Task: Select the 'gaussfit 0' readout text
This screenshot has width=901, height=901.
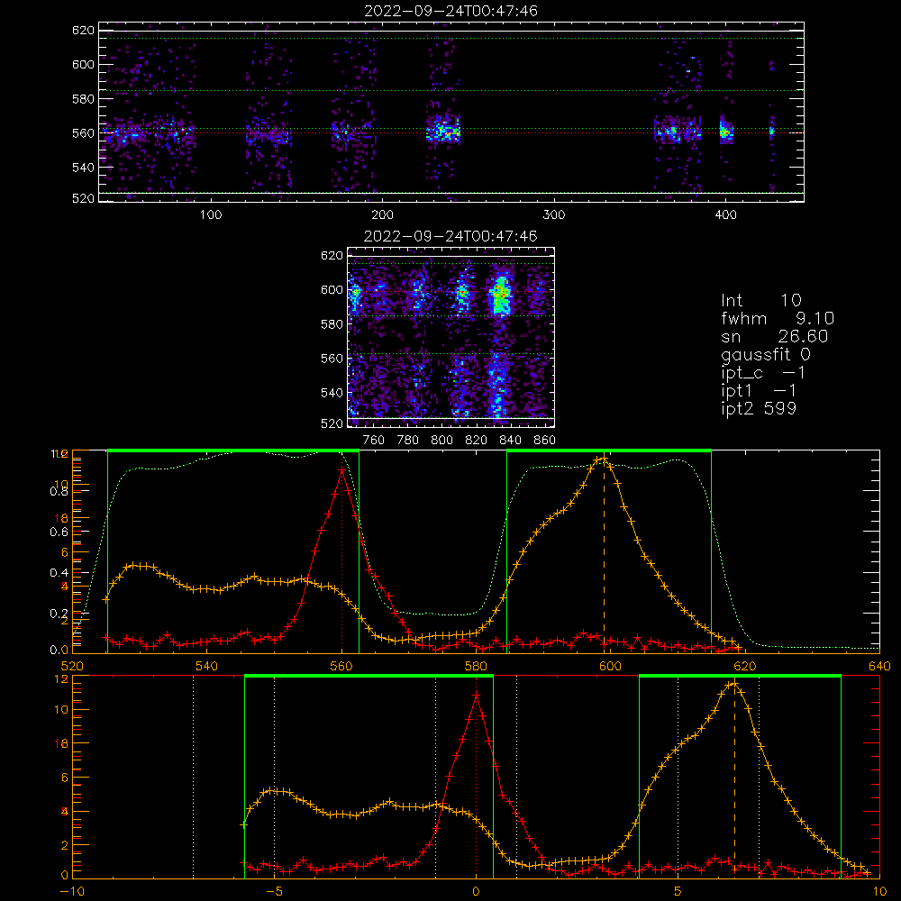Action: point(765,354)
